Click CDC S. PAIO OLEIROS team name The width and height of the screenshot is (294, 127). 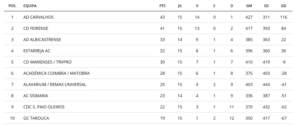click(x=44, y=107)
